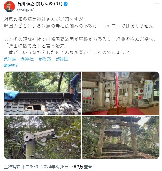Click the 查看 views label
162x171 pixels.
click(x=88, y=167)
